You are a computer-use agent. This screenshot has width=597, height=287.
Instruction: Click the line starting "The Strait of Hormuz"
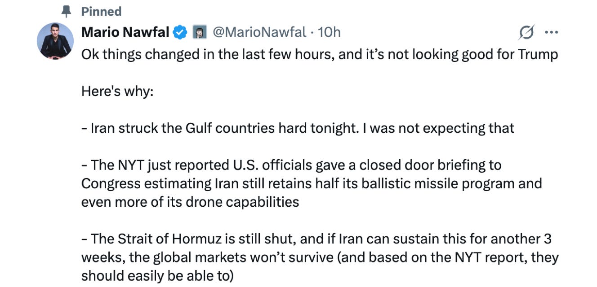(316, 239)
